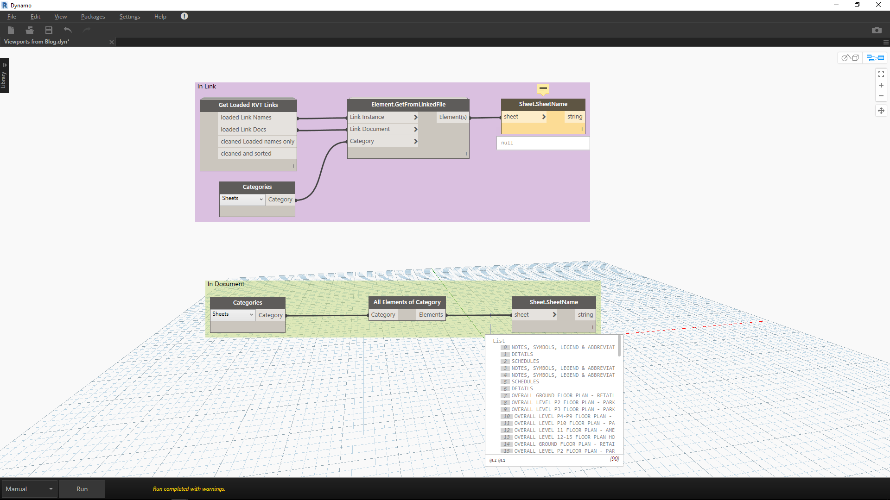Click the Open file toolbar icon
This screenshot has height=500, width=890.
pyautogui.click(x=30, y=30)
